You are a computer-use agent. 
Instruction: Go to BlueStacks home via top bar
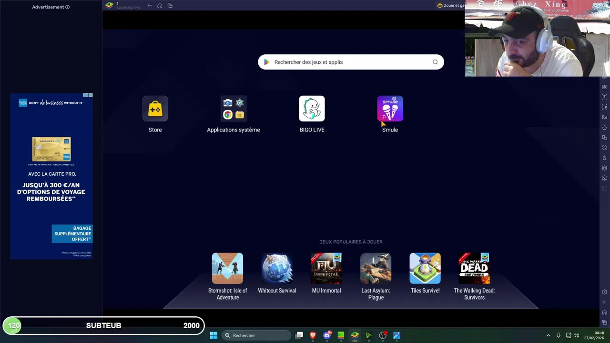pyautogui.click(x=160, y=5)
